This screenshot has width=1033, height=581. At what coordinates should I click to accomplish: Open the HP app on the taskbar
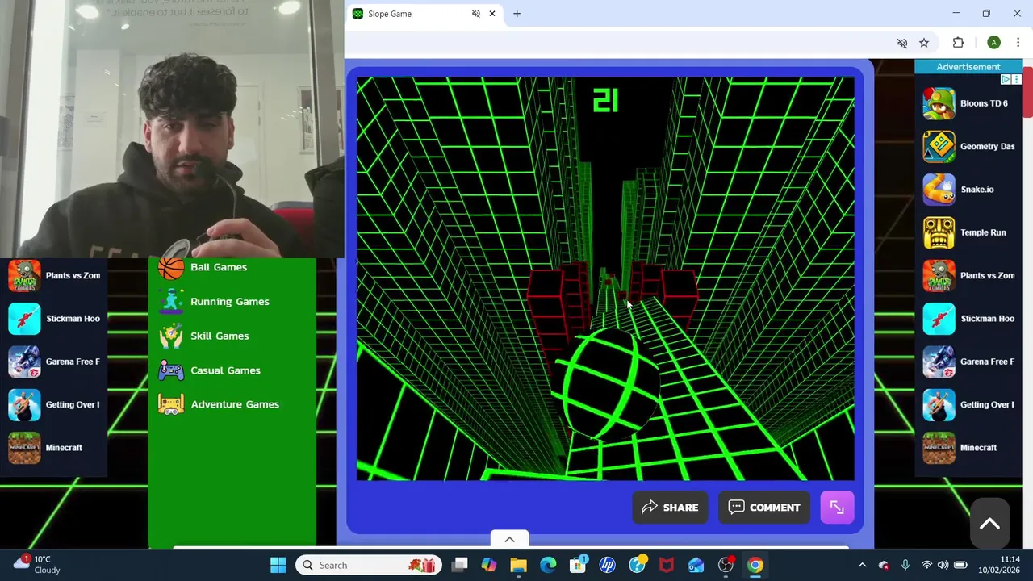[608, 565]
